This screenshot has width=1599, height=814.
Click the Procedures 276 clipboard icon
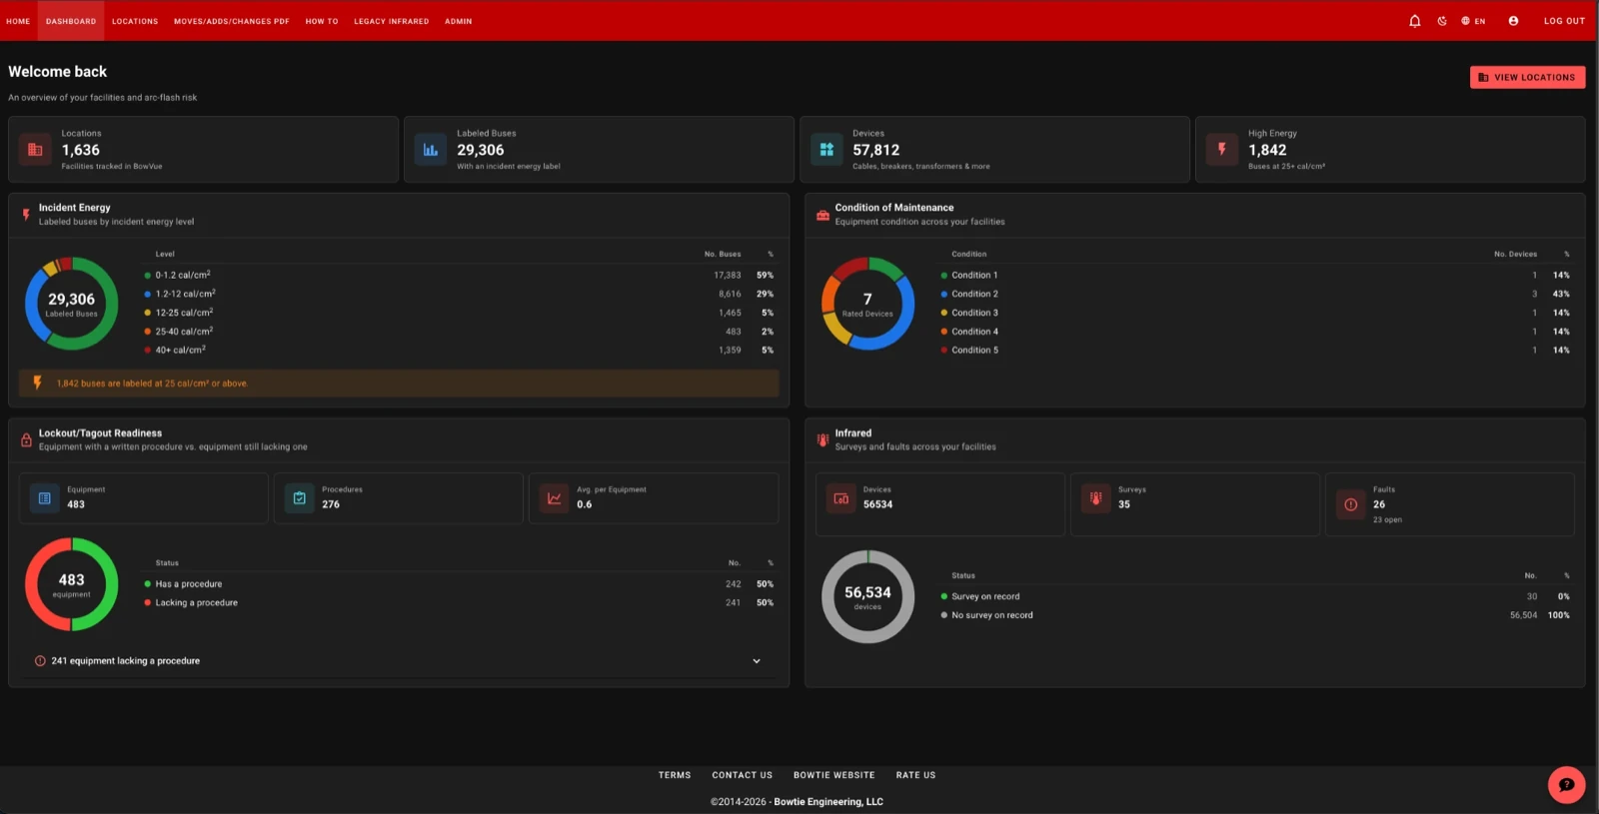point(300,498)
